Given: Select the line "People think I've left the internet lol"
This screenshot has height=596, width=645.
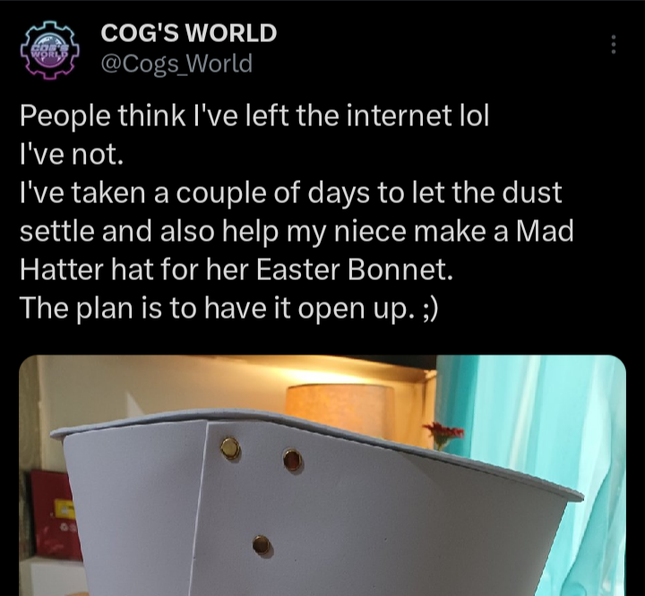Looking at the screenshot, I should point(254,115).
